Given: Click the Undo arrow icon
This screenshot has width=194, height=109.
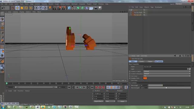Looking at the screenshot, I should pos(3,8).
